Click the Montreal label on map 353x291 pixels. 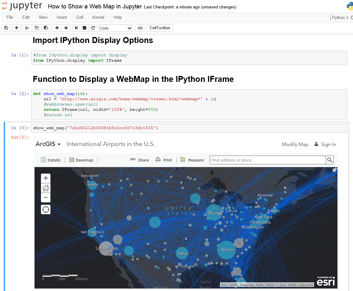coord(265,195)
